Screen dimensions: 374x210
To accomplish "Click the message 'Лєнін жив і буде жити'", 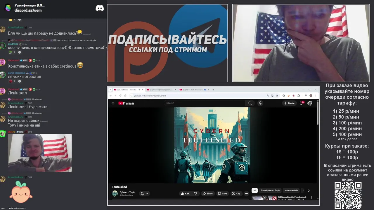I will coord(27,107).
